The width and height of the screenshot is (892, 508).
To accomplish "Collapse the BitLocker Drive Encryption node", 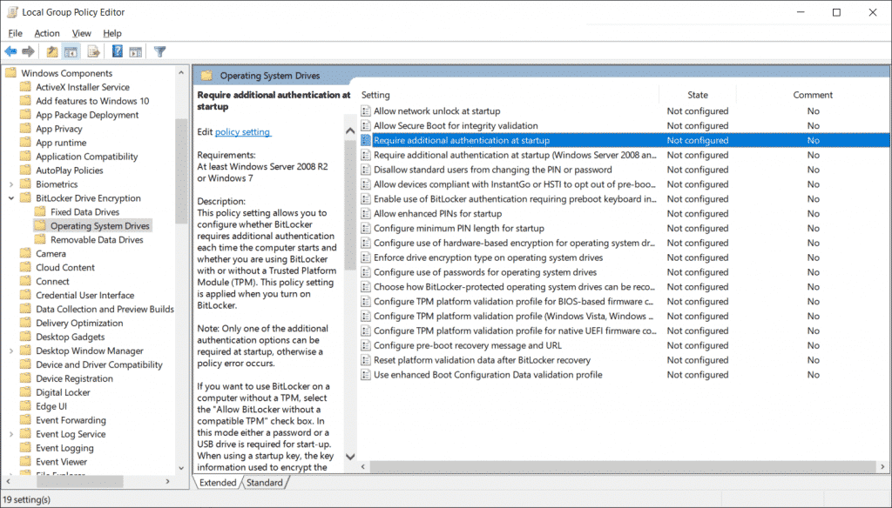I will pos(10,197).
